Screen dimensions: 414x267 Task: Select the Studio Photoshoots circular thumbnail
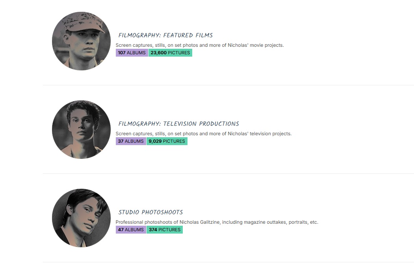coord(81,218)
